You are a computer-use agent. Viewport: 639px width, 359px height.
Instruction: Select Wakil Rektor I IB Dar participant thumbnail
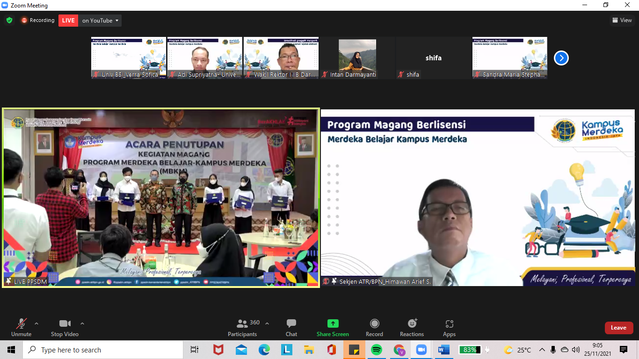coord(281,58)
